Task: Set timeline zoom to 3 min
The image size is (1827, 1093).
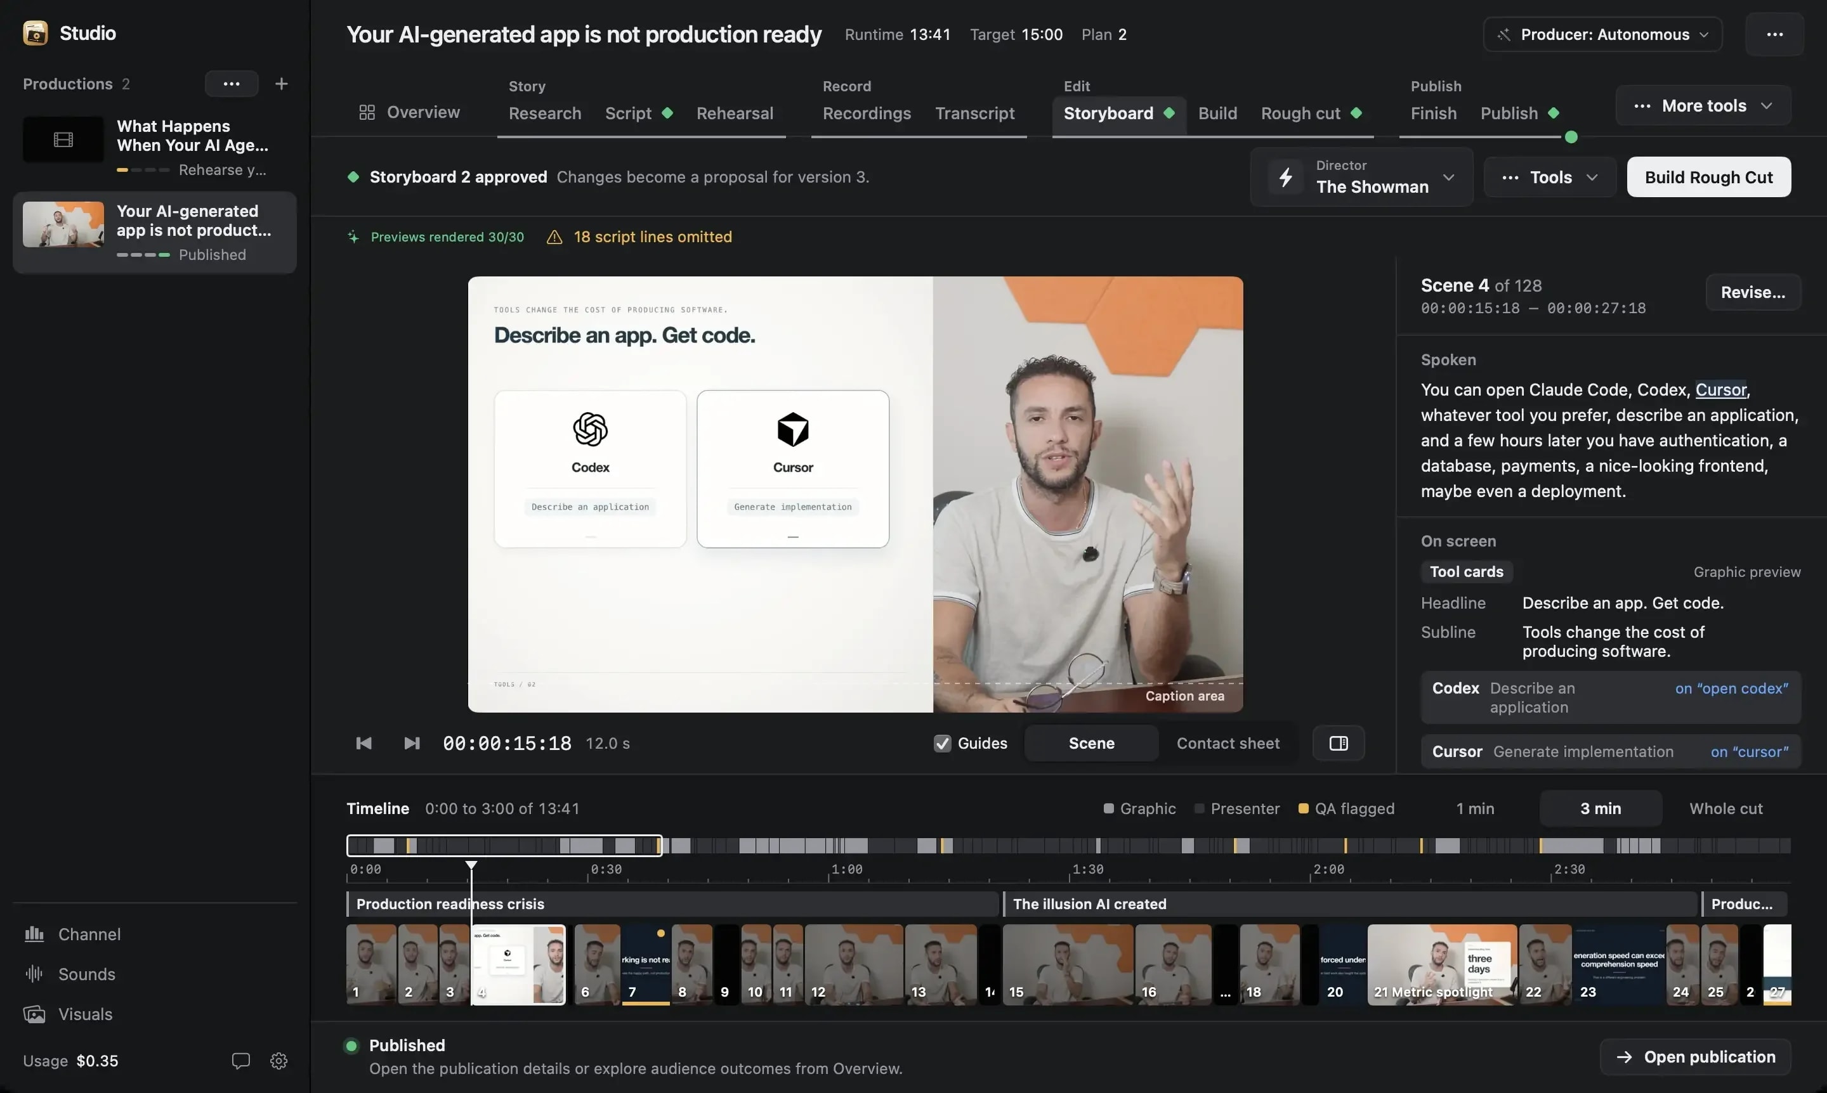Action: 1600,808
